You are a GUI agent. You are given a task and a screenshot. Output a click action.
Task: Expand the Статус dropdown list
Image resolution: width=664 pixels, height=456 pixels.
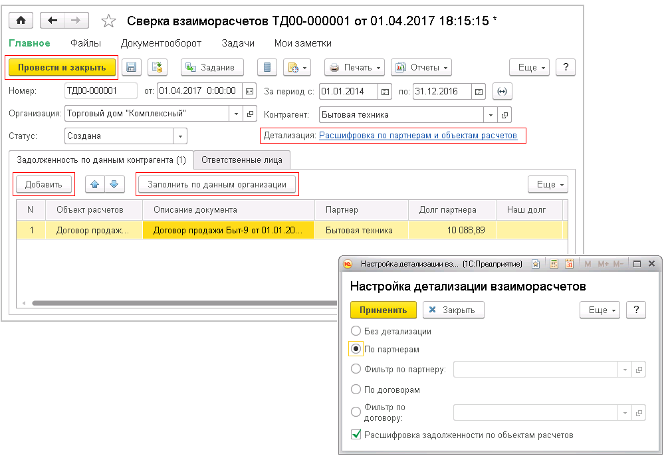click(x=179, y=136)
